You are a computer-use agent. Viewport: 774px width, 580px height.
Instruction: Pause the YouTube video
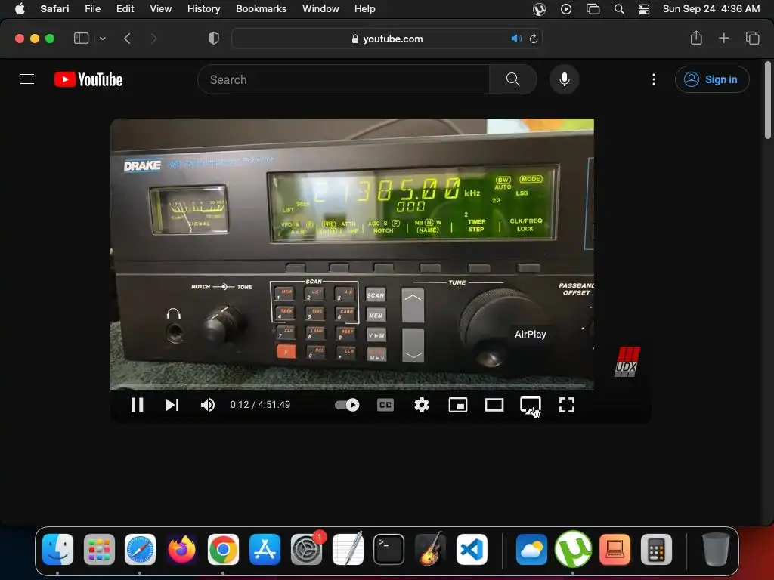(x=138, y=405)
